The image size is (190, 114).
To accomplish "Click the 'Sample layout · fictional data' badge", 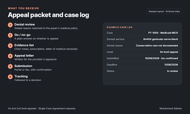I will click(x=164, y=11).
